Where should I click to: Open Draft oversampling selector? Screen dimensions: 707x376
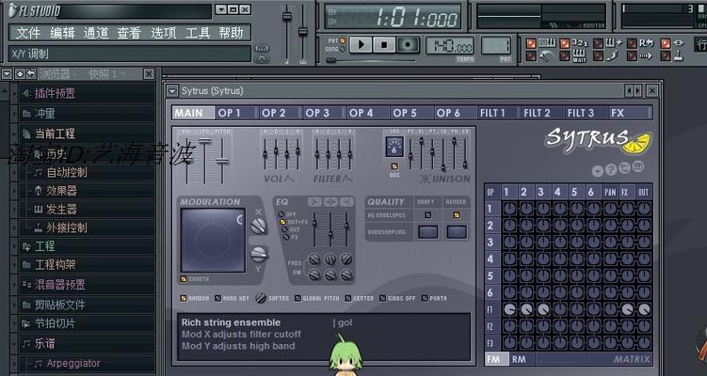point(428,232)
